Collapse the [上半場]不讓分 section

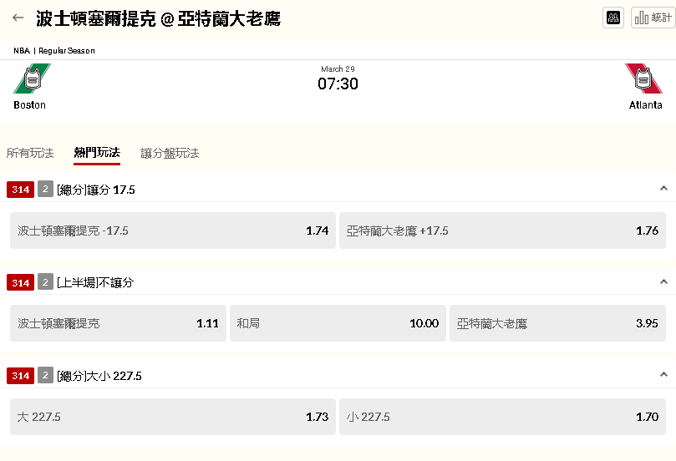tap(663, 282)
